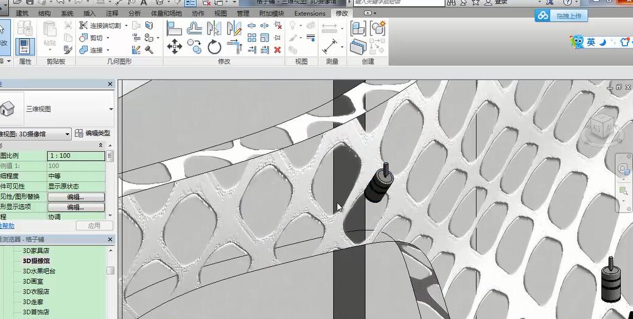This screenshot has width=633, height=319.
Task: Toggle the Properties palette button
Action: 25,47
